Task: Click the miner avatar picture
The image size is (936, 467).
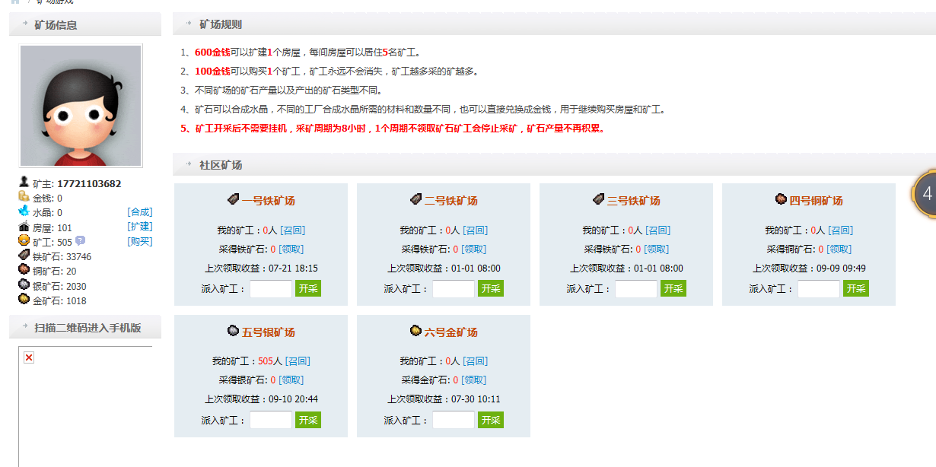Action: click(x=81, y=106)
